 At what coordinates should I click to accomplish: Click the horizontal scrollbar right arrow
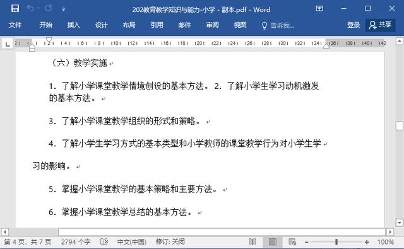click(x=390, y=232)
